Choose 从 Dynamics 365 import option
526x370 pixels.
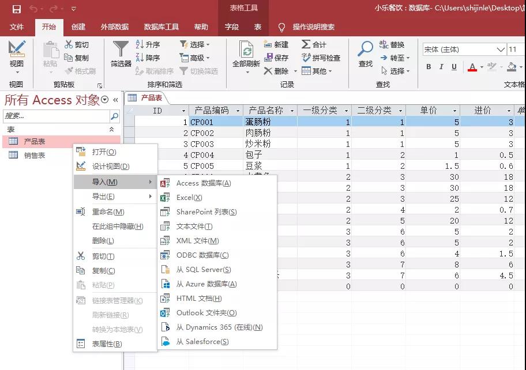click(217, 327)
